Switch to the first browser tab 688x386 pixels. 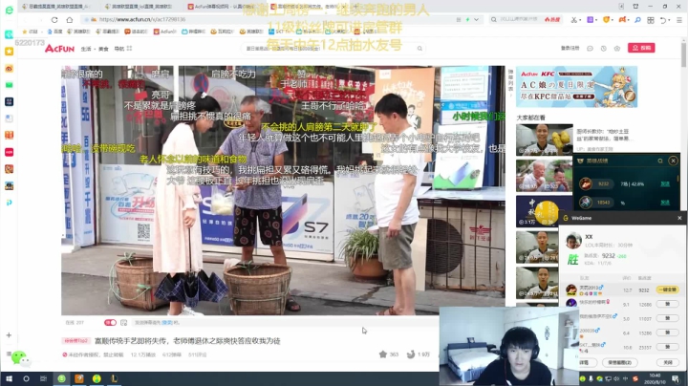click(56, 7)
